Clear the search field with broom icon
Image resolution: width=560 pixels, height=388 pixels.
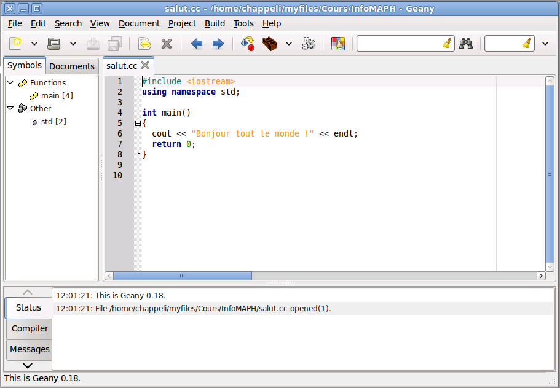(447, 44)
